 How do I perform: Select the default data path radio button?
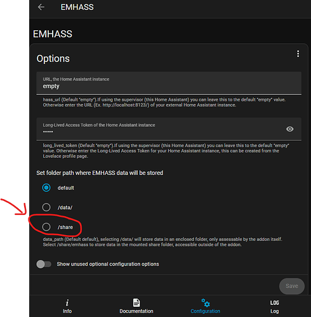pos(46,188)
